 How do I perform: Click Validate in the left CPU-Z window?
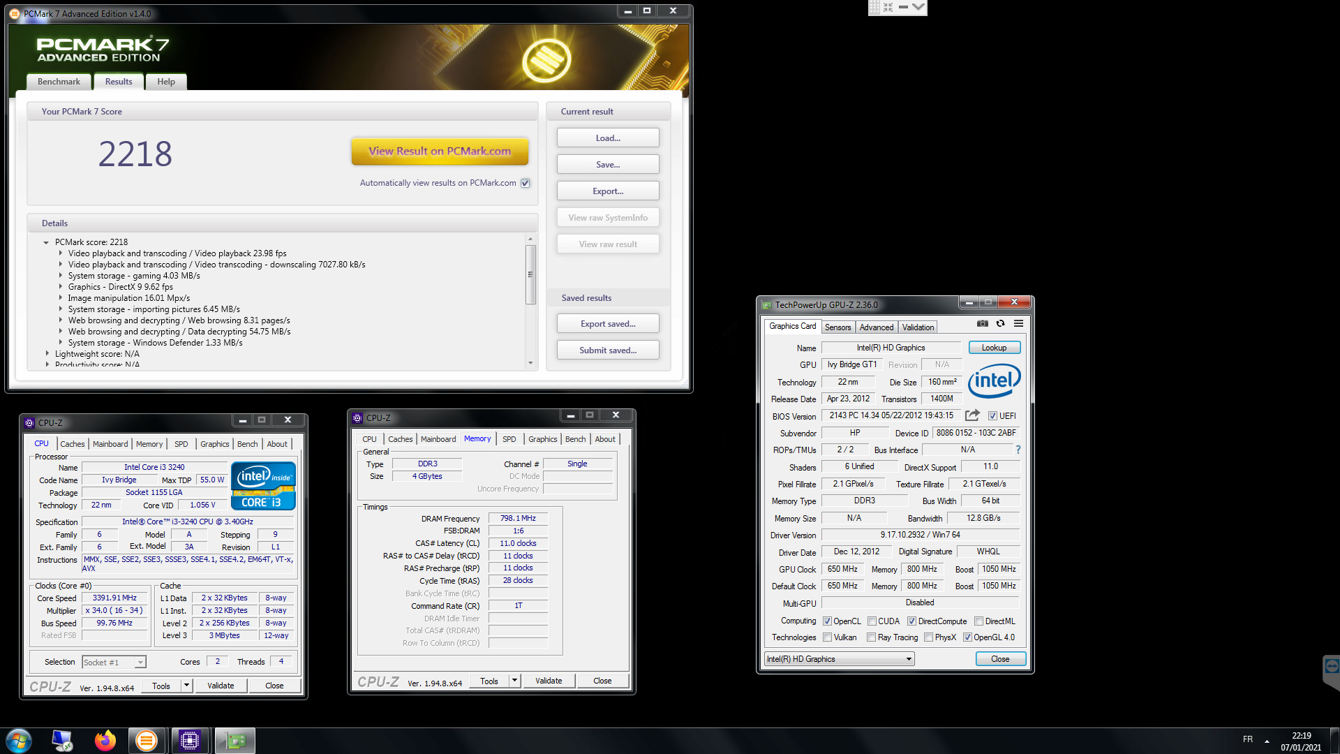pos(221,686)
